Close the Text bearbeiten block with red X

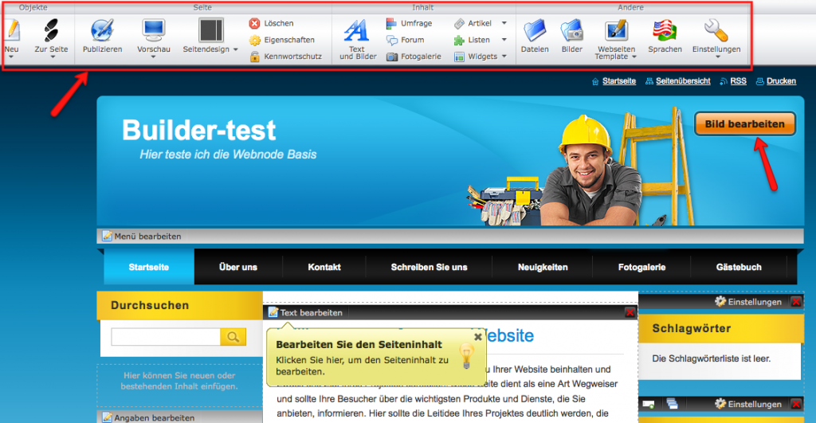point(630,313)
